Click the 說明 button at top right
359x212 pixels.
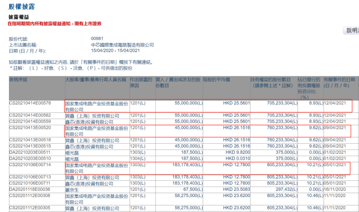[352, 31]
